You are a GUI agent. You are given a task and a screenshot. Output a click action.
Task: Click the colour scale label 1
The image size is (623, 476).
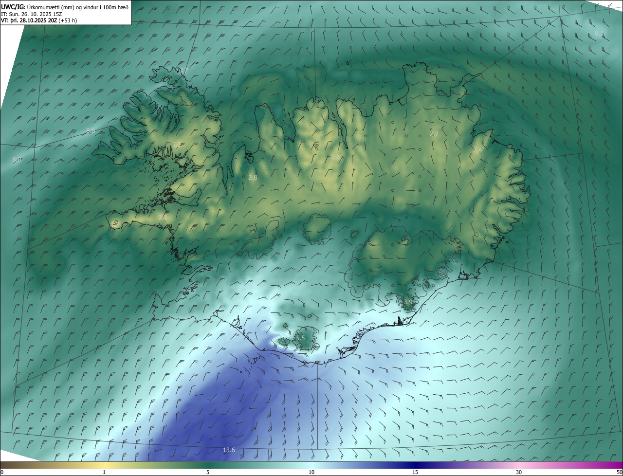(104, 472)
